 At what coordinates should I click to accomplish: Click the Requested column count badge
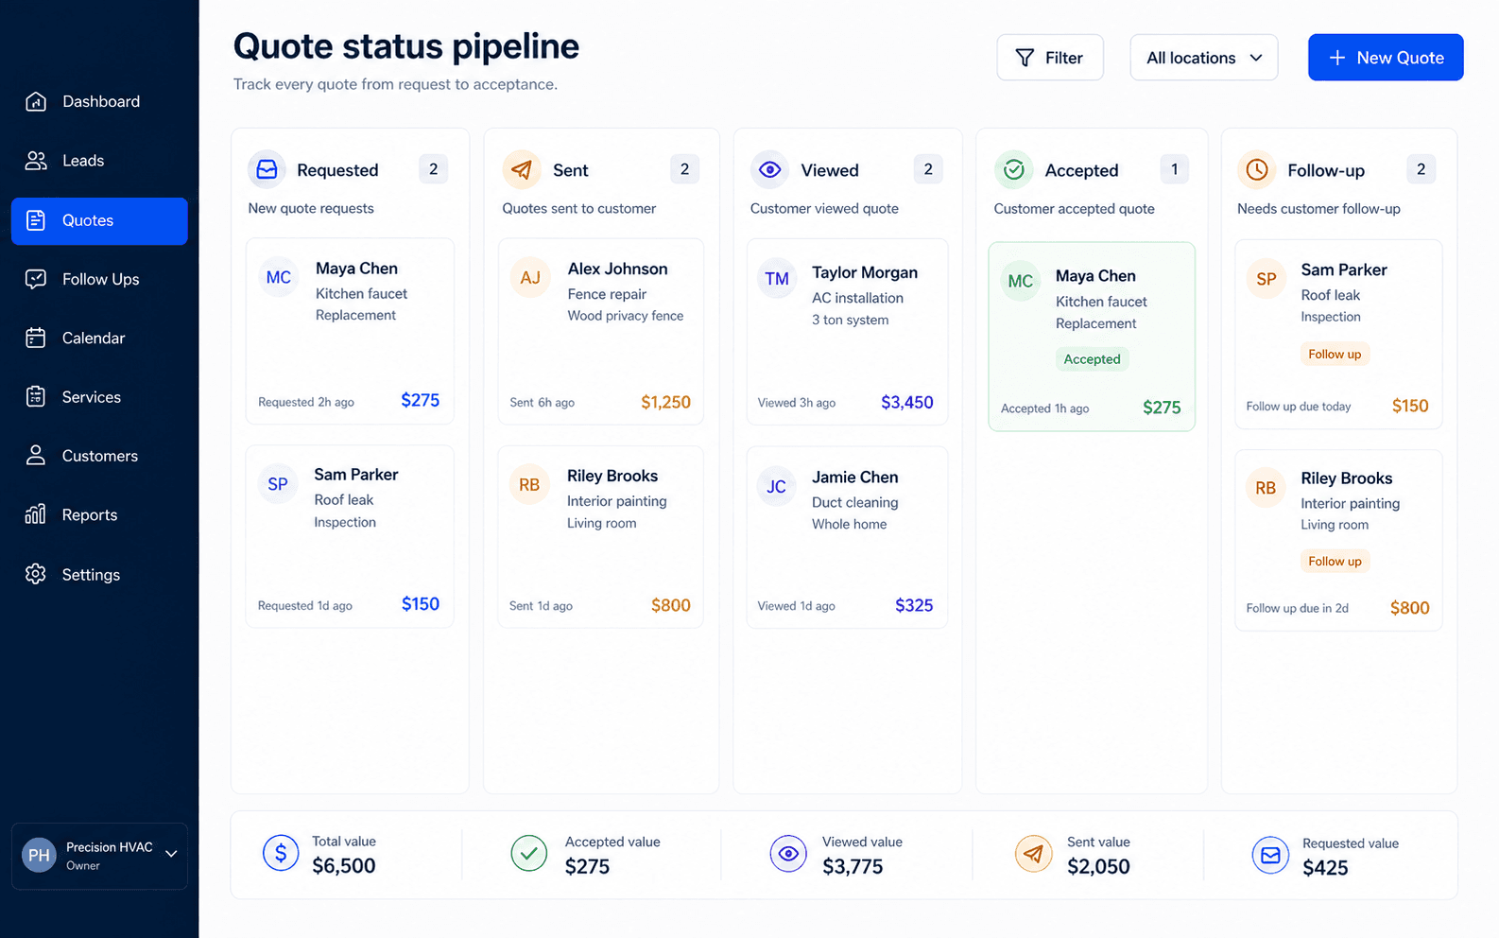[433, 169]
